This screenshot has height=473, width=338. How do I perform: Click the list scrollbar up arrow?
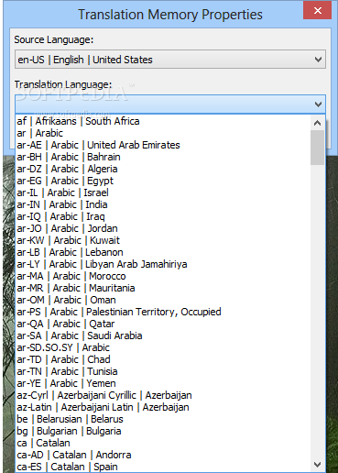[318, 123]
